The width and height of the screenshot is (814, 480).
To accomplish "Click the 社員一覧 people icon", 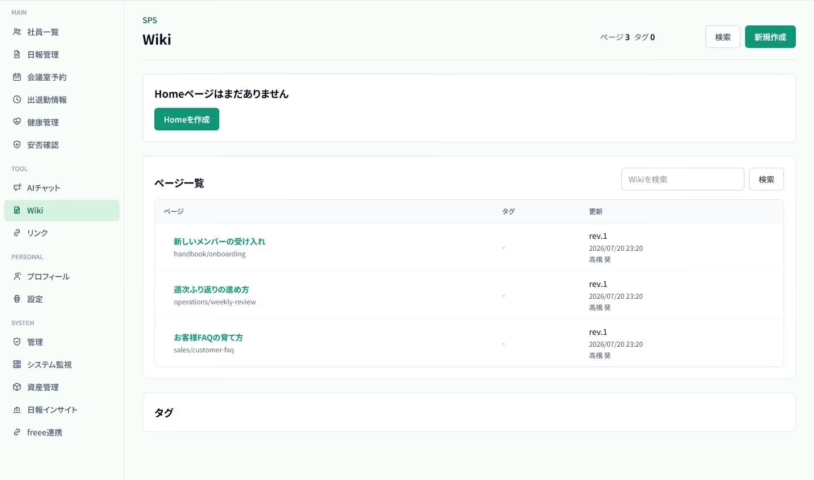I will click(x=17, y=32).
